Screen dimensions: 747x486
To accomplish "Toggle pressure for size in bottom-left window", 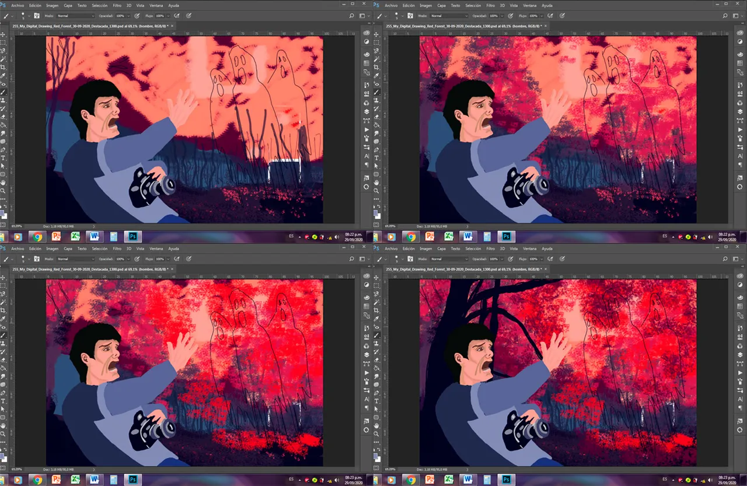I will [x=189, y=258].
